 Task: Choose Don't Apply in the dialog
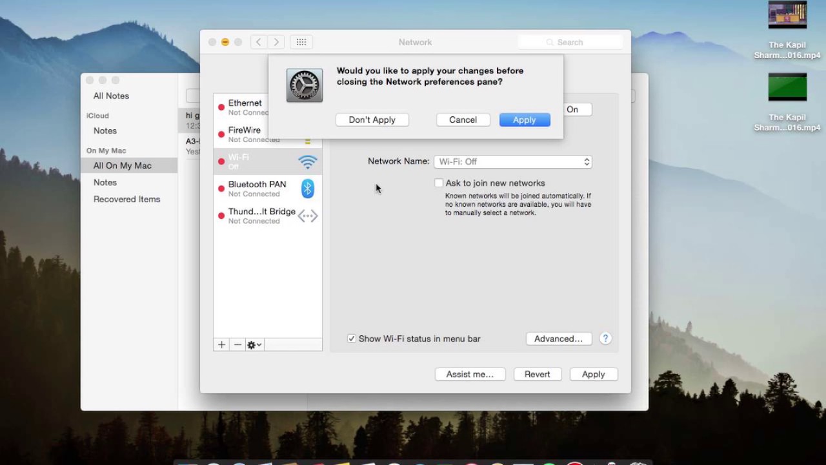tap(372, 119)
